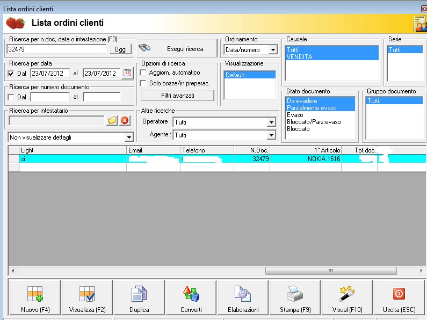Click the horizontal scrollbar thumb

point(331,271)
